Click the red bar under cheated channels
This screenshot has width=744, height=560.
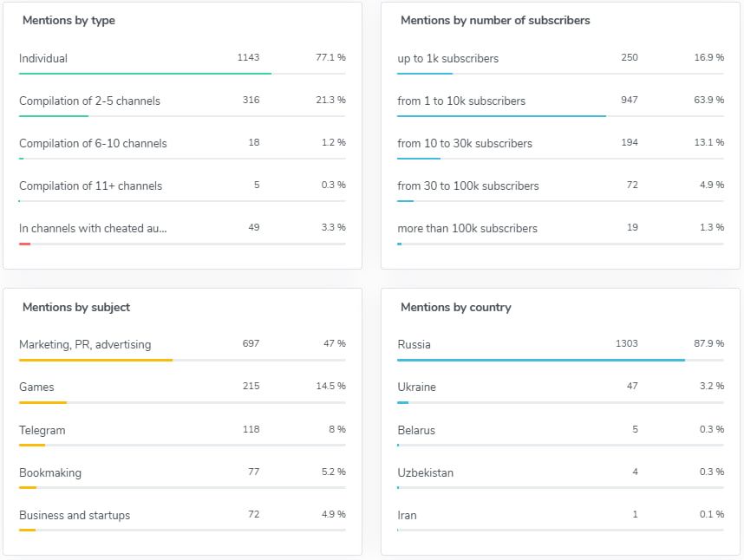(x=25, y=244)
